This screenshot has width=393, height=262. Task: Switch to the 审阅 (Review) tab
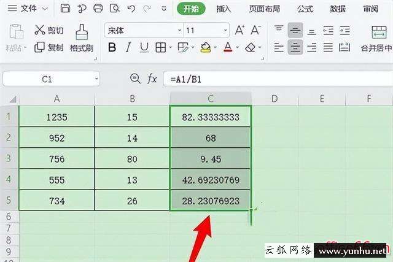[x=371, y=9]
